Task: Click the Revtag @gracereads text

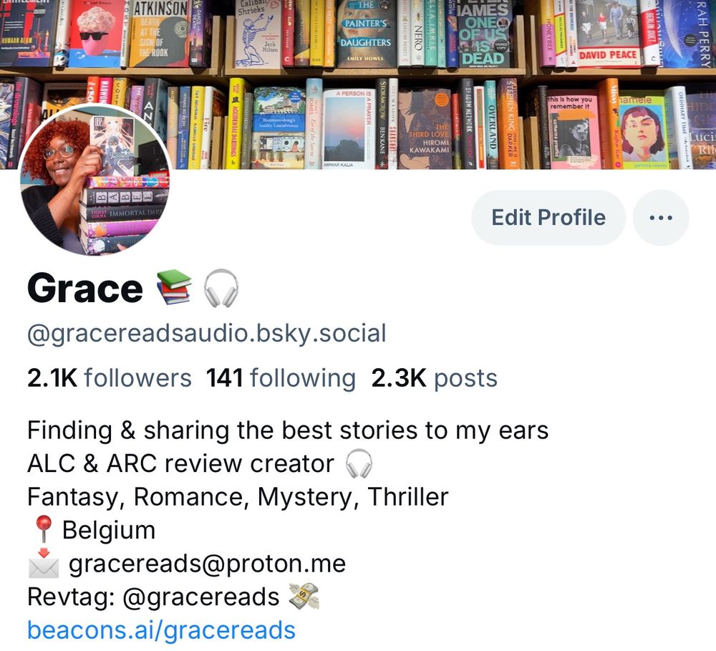Action: 153,597
